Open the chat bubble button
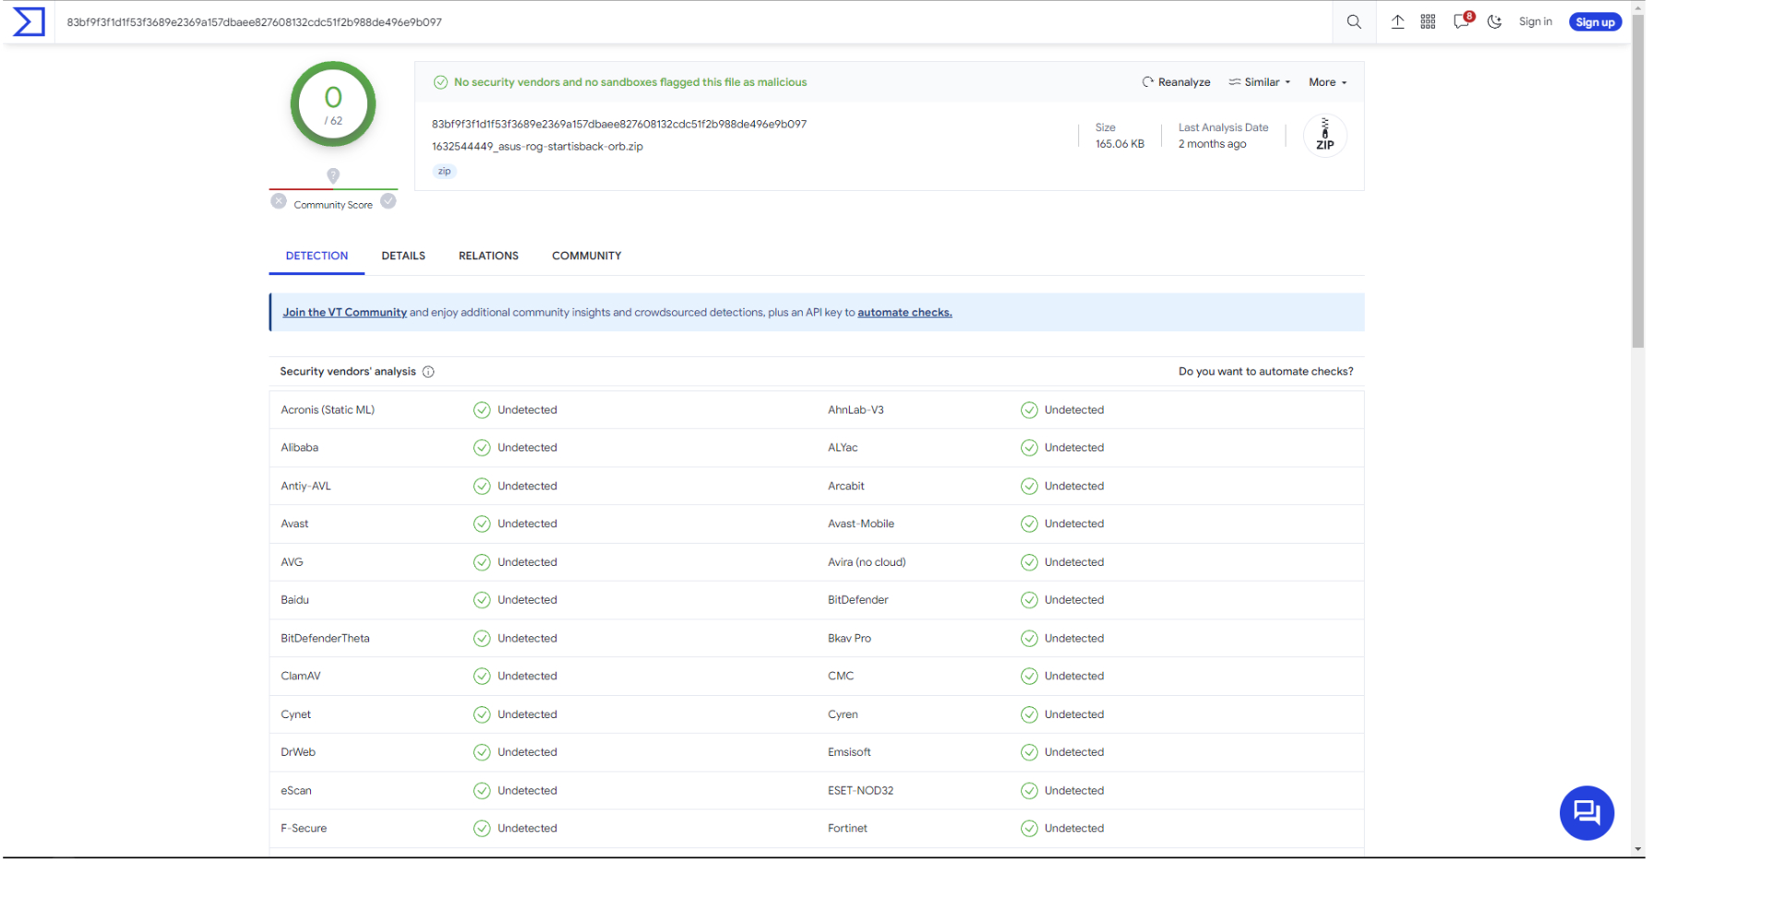1772x924 pixels. click(x=1586, y=812)
